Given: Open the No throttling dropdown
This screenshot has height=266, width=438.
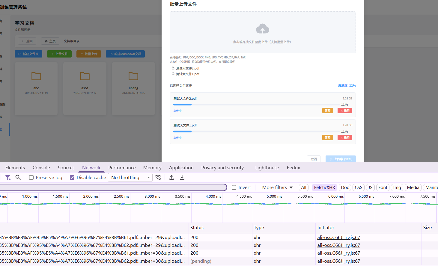Looking at the screenshot, I should click(x=130, y=178).
